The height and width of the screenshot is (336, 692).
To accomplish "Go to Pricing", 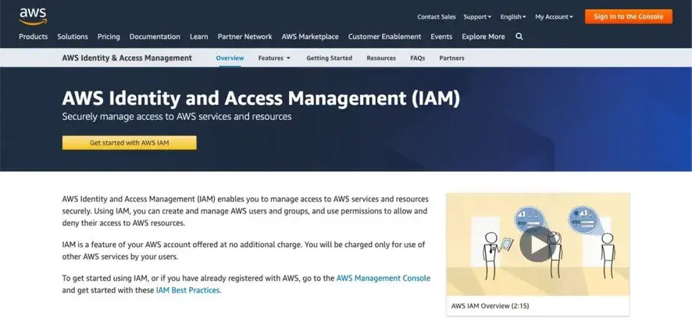I will pos(109,37).
